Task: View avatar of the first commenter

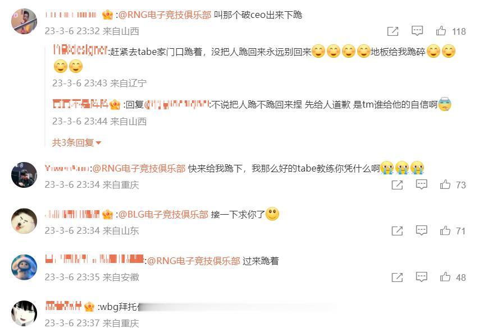Action: (x=24, y=21)
